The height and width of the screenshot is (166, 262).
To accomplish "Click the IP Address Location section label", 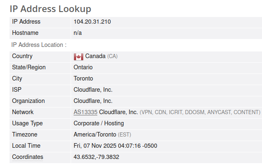I will (39, 45).
